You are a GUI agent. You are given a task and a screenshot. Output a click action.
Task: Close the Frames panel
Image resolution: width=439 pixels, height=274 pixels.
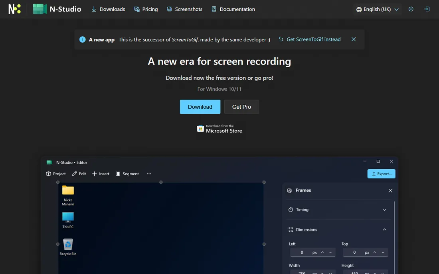[x=390, y=190]
